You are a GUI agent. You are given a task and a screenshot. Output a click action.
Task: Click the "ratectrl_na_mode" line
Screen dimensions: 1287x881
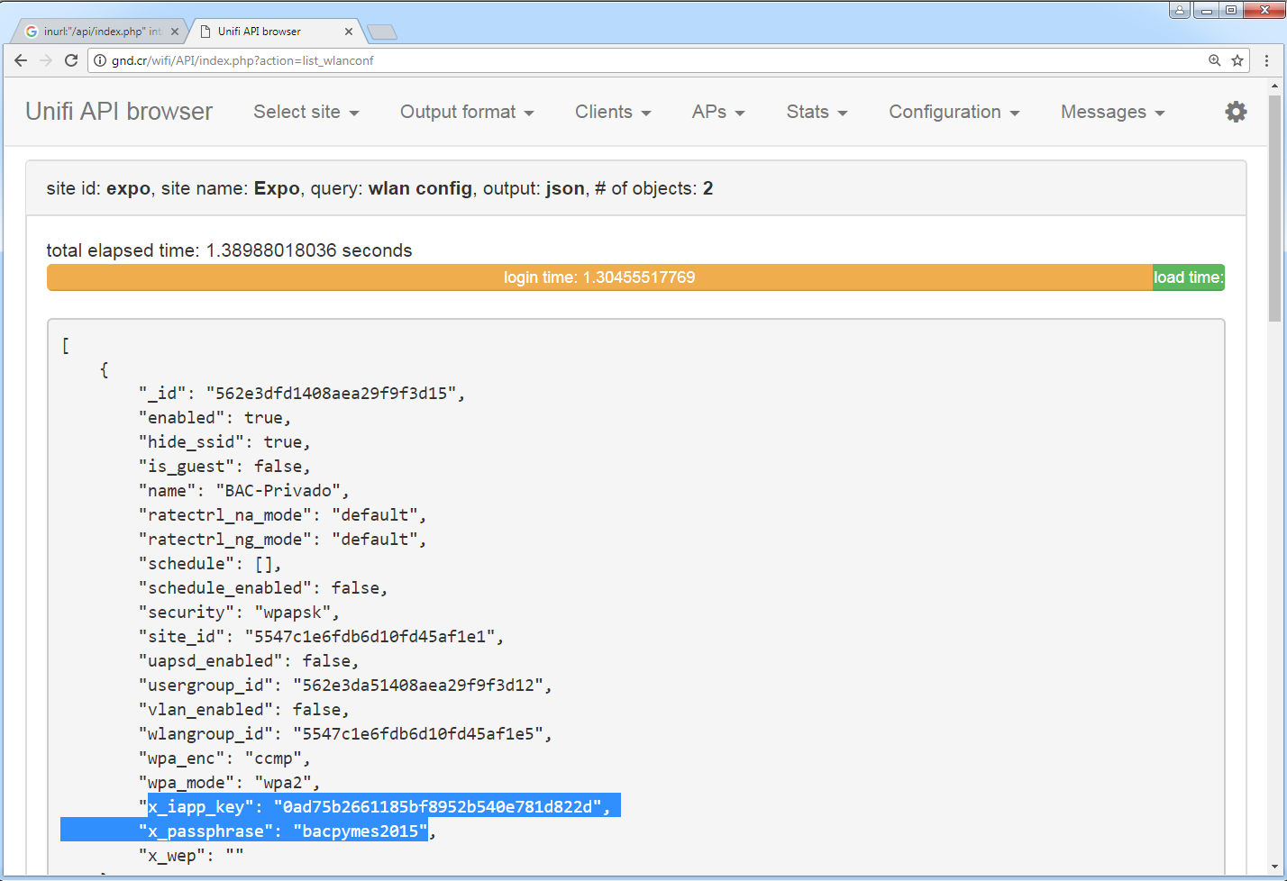pyautogui.click(x=282, y=515)
